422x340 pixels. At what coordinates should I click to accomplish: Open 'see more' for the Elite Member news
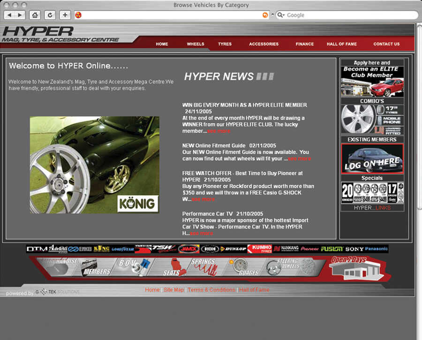coord(219,131)
